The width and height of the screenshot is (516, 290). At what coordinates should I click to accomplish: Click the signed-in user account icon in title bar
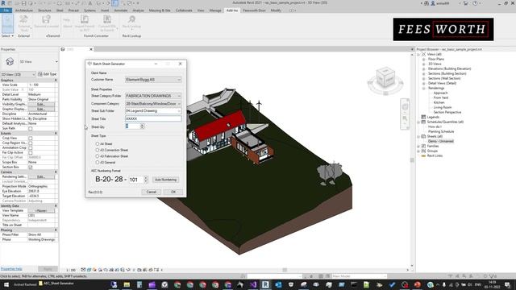pyautogui.click(x=433, y=3)
